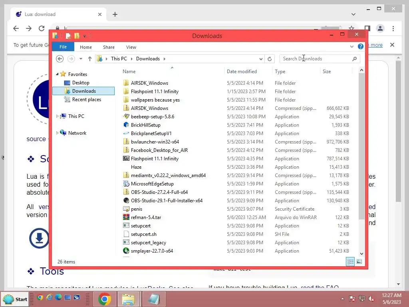Viewport: 409px width, 307px height.
Task: Select the setupcert.sh file
Action: 144,234
